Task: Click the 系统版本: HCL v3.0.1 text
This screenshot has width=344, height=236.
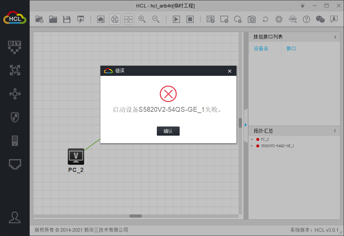Action: pyautogui.click(x=314, y=230)
